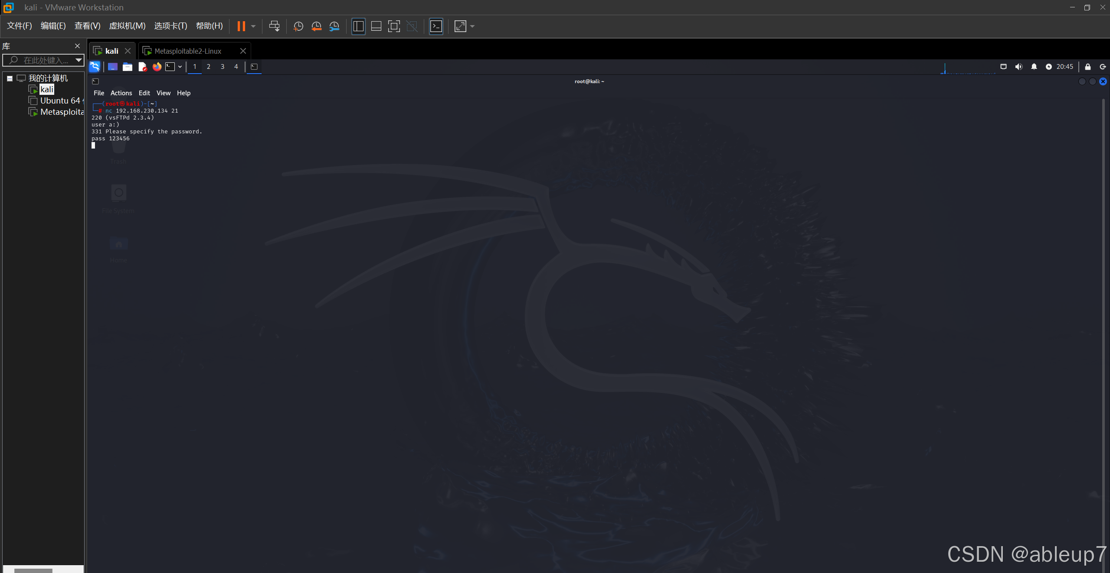Viewport: 1110px width, 573px height.
Task: Close the library panel
Action: coord(77,46)
